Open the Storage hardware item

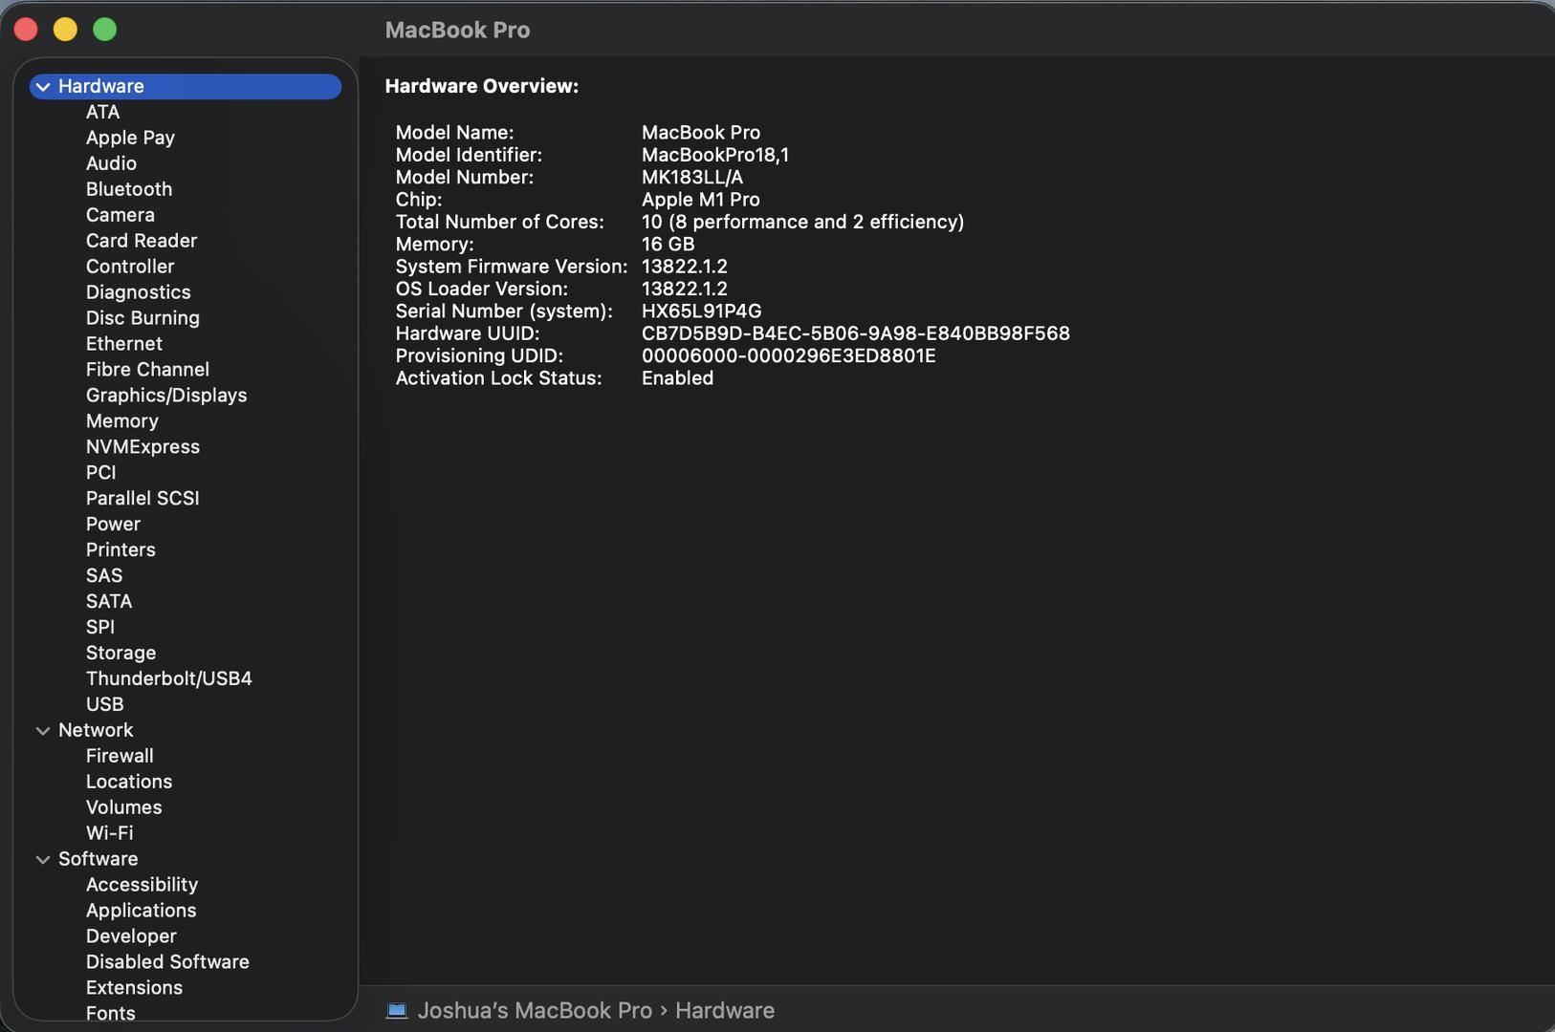[x=120, y=653]
